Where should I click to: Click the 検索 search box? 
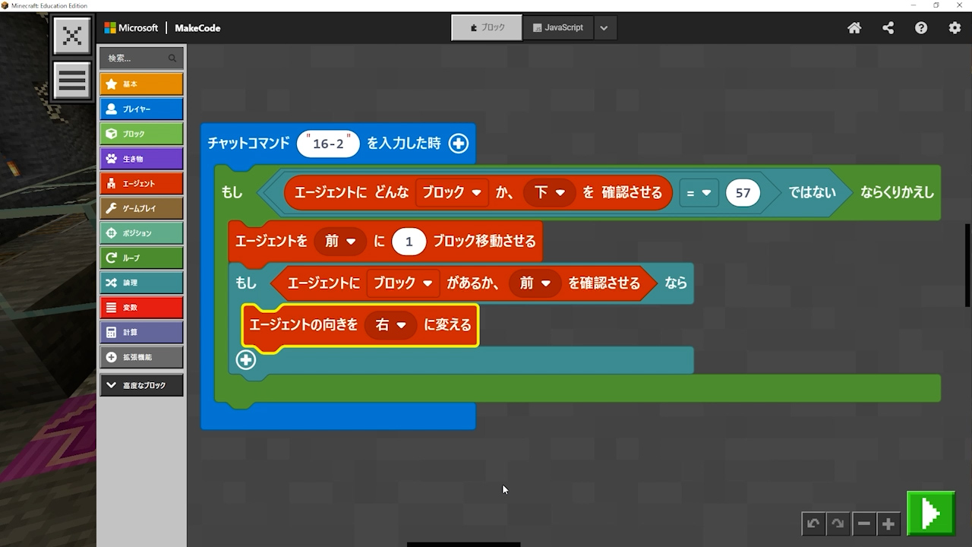(x=137, y=58)
